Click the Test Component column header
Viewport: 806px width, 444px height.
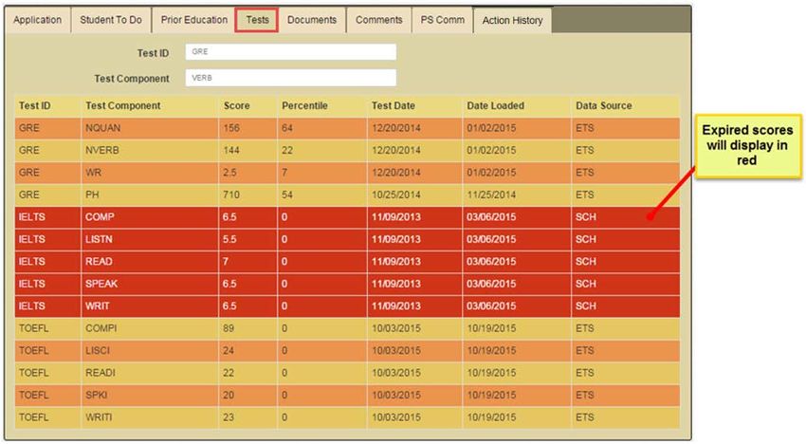click(x=150, y=105)
